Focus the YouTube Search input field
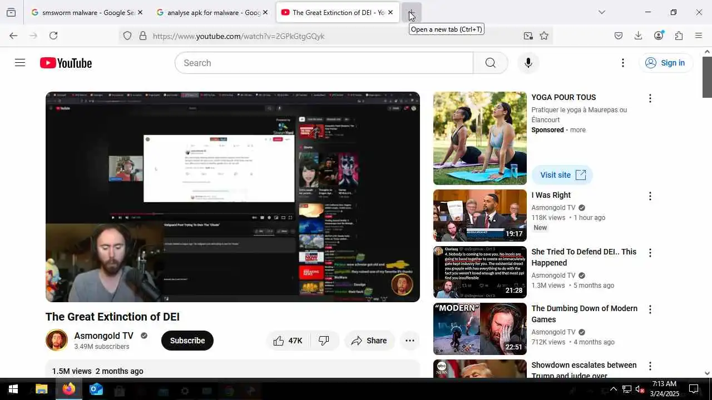 pyautogui.click(x=324, y=63)
